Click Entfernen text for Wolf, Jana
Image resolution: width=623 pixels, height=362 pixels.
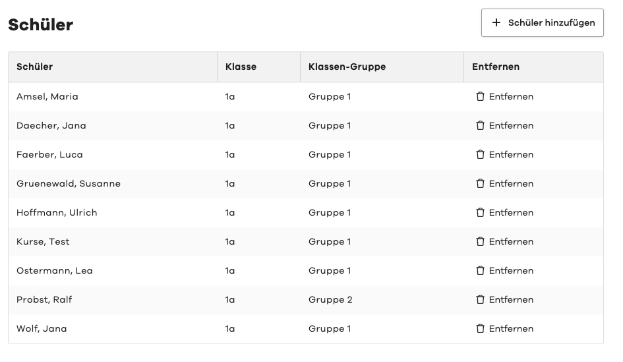511,329
